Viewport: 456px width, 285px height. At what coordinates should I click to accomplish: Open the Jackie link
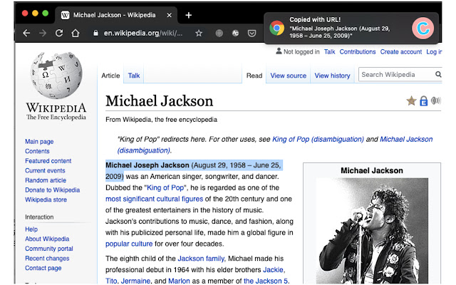(273, 270)
